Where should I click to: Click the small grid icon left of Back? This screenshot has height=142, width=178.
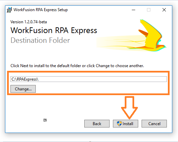(x=45, y=120)
